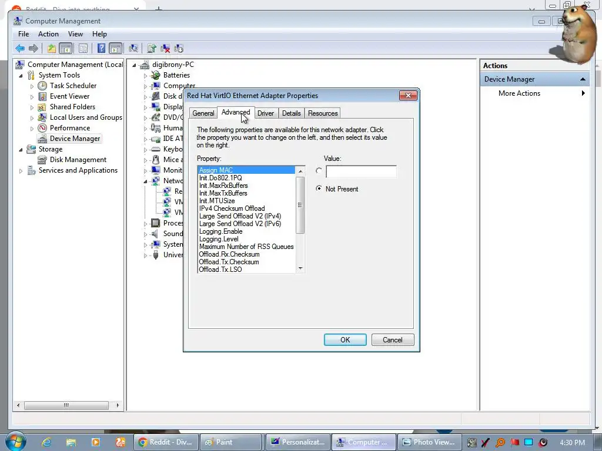The height and width of the screenshot is (451, 602).
Task: Click OK in adapter properties dialog
Action: [x=345, y=340]
